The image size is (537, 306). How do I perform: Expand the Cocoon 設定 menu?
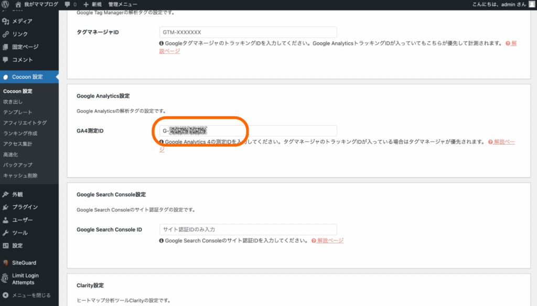click(27, 77)
